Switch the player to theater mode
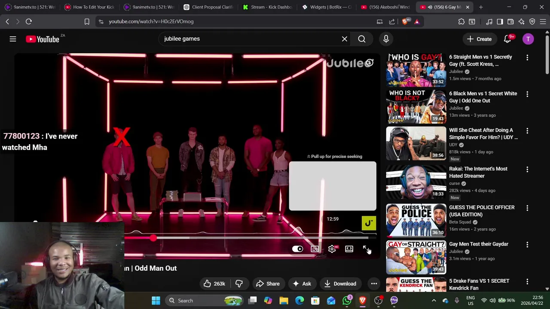Screen dimensions: 550x309 tap(349, 249)
